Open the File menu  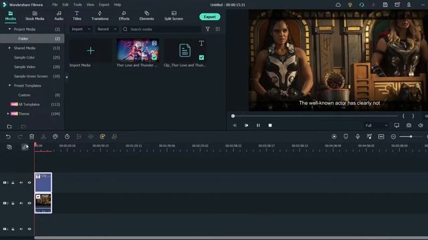[x=55, y=5]
